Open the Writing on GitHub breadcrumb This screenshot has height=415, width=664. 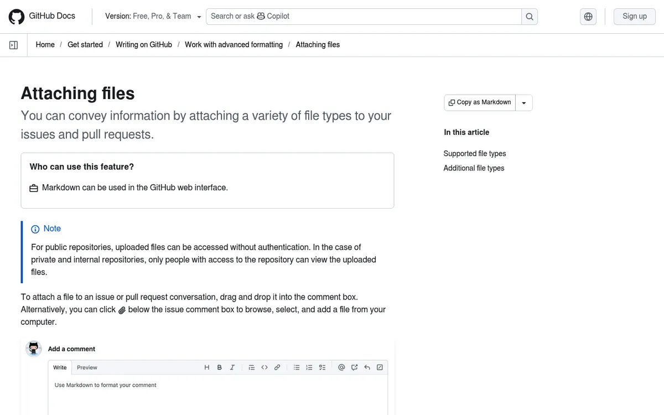[x=144, y=45]
